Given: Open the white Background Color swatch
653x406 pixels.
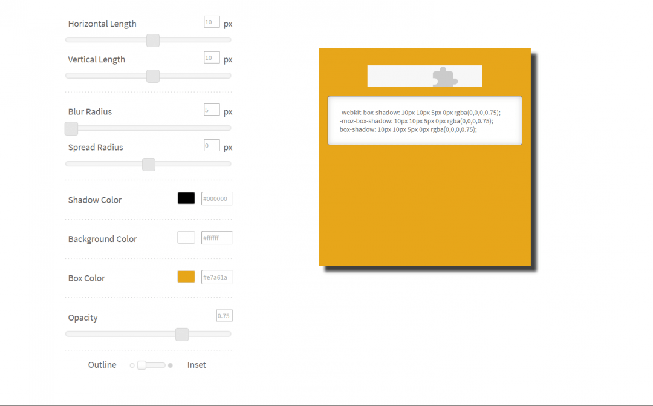Looking at the screenshot, I should click(x=186, y=238).
